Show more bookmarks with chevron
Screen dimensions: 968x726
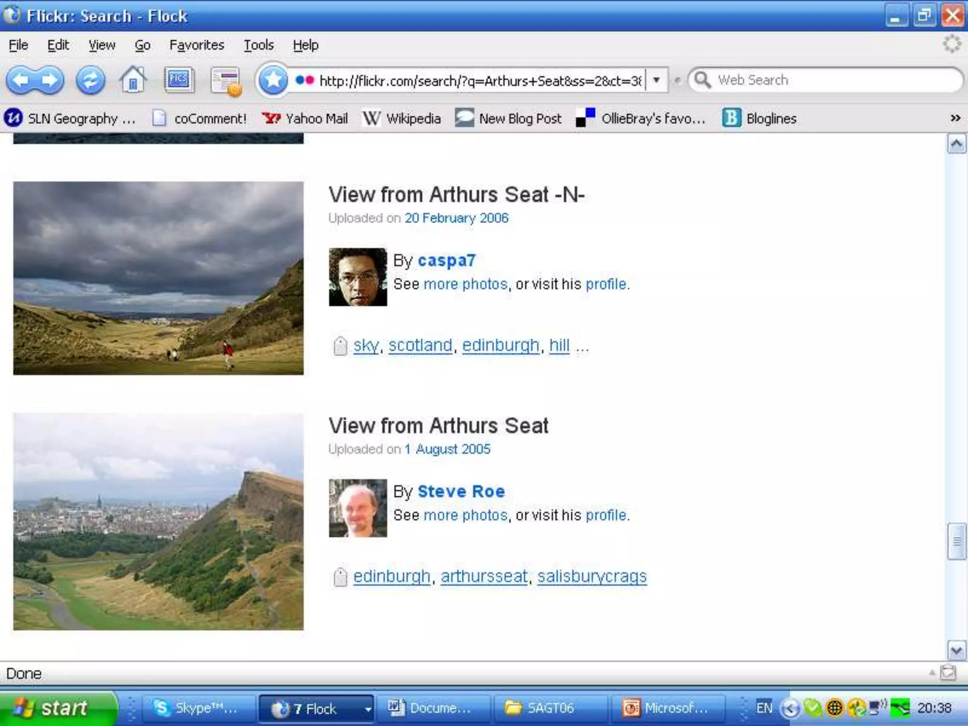tap(955, 118)
